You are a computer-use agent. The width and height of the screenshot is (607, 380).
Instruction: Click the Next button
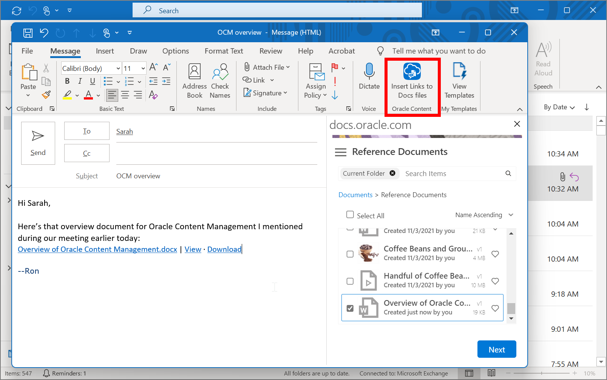[x=497, y=349]
